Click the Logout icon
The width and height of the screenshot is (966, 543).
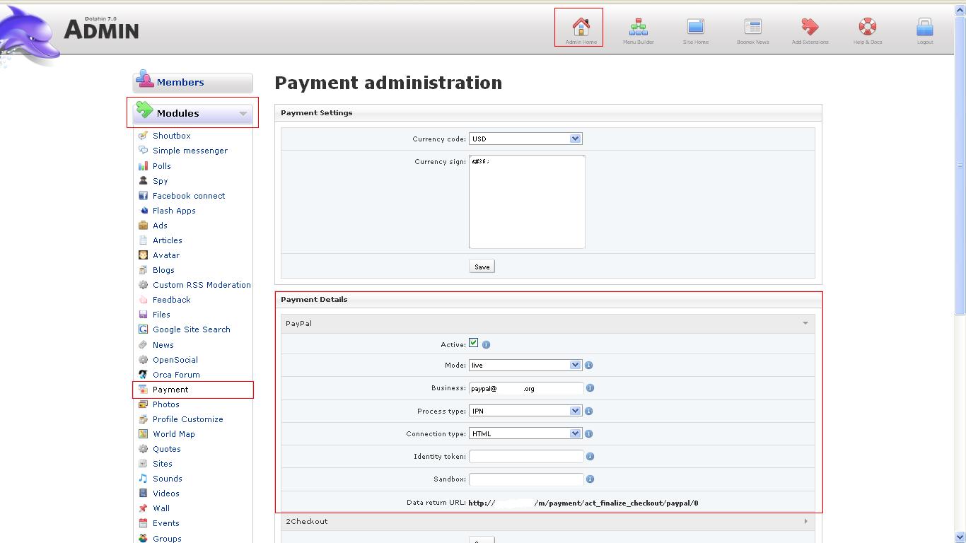tap(924, 28)
